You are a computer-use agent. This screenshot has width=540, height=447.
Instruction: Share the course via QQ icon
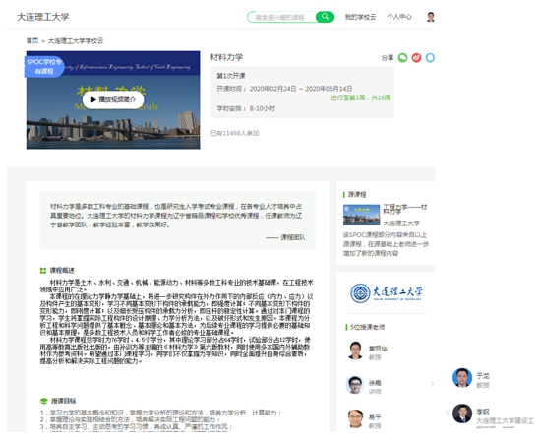pos(430,57)
